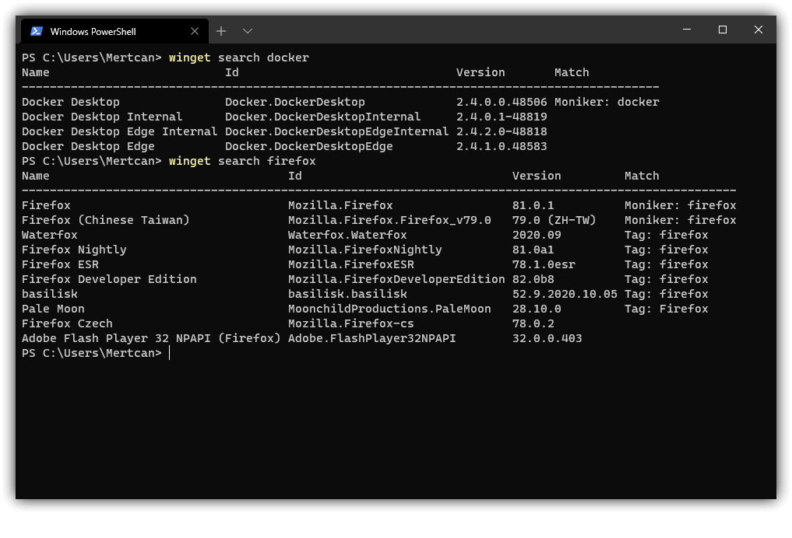Image resolution: width=792 pixels, height=538 pixels.
Task: Click 'Mozilla.Firefox' Id with version 81.0.1
Action: 340,205
